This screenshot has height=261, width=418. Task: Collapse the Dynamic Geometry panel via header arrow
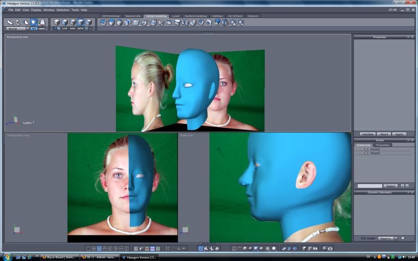(x=408, y=192)
